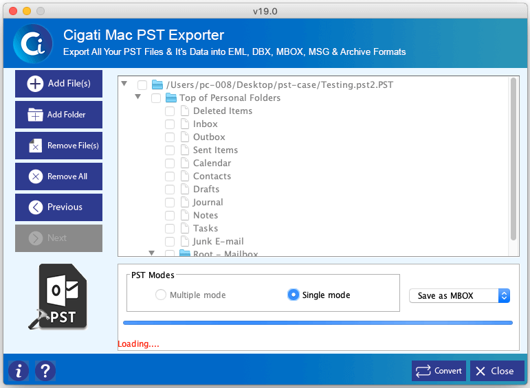530x388 pixels.
Task: Click the Inbox page icon
Action: coord(184,124)
